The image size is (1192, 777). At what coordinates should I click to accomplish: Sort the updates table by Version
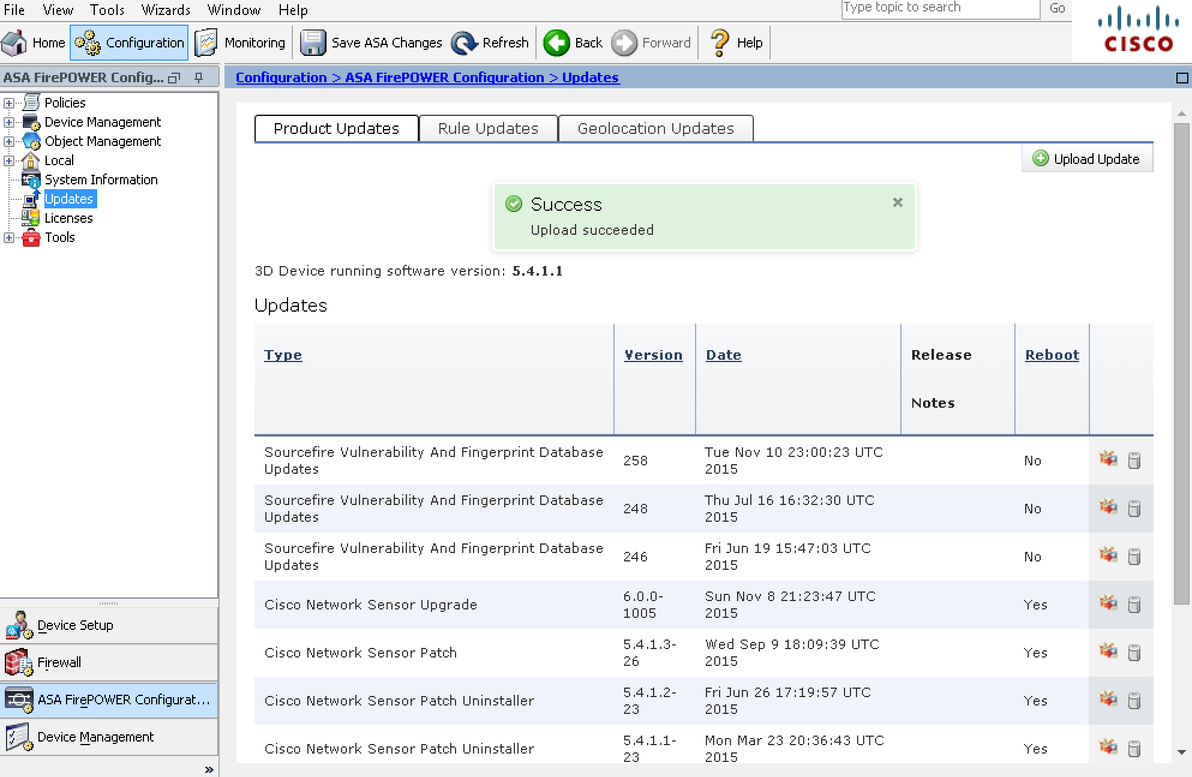653,355
